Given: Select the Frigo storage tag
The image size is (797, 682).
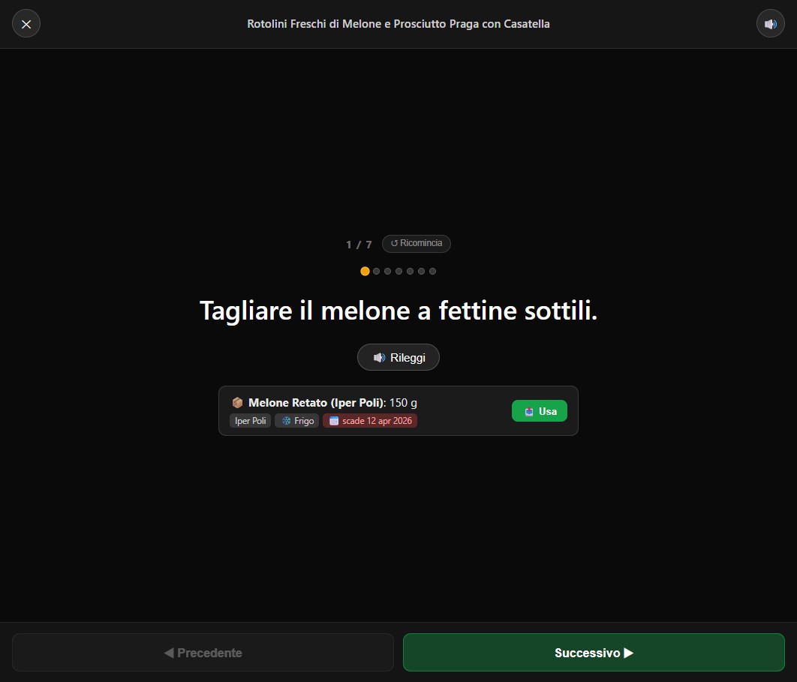Looking at the screenshot, I should (296, 421).
